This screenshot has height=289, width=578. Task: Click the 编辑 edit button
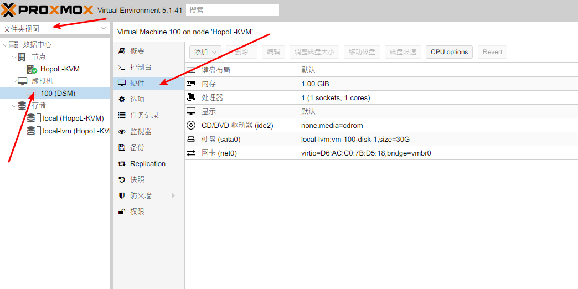tap(273, 52)
